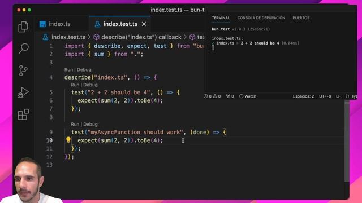Click Run above the "2 + 2 should be 4" test
This screenshot has height=203, width=362.
75,85
